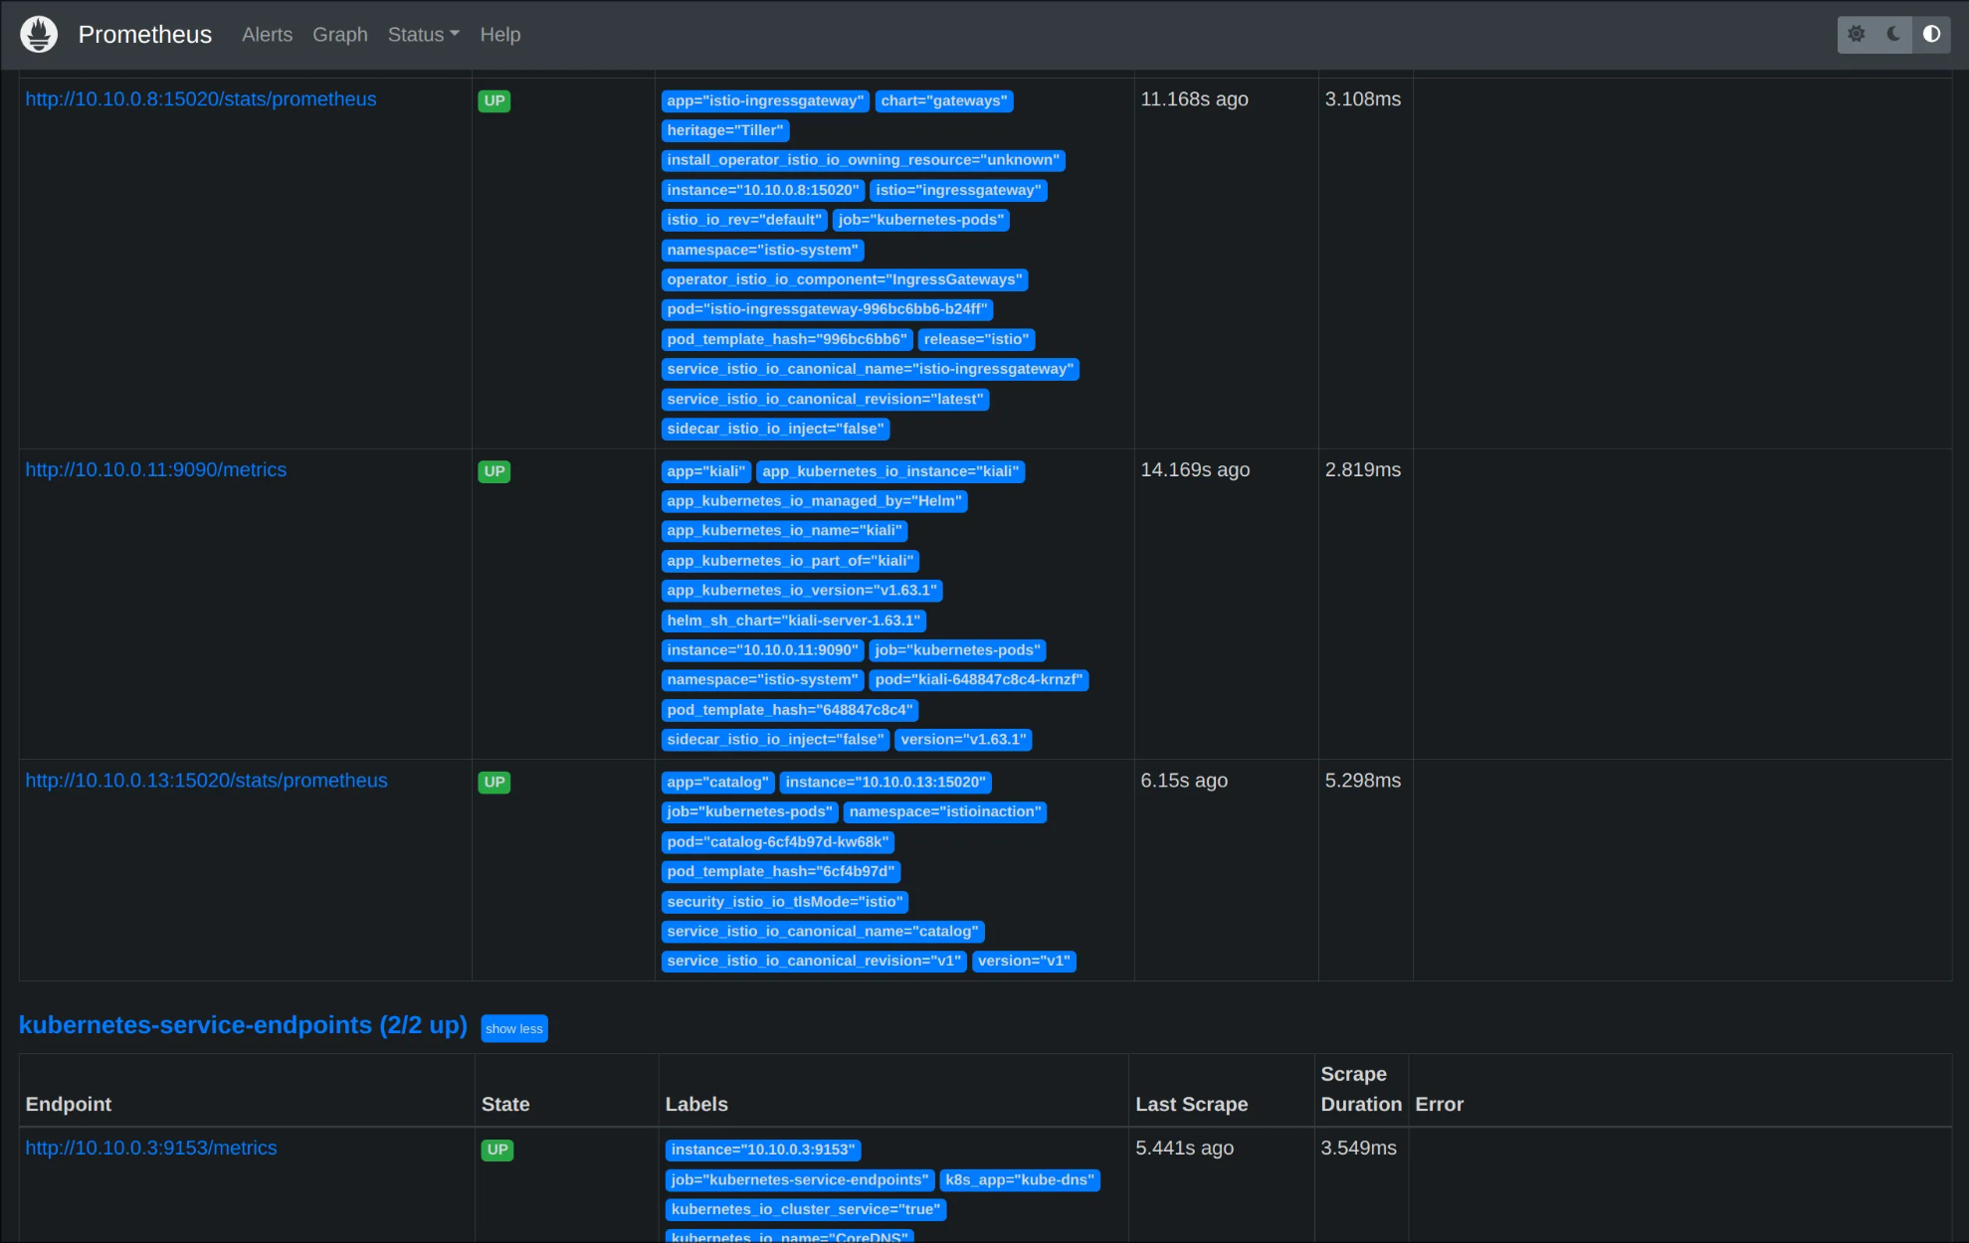The image size is (1969, 1243).
Task: Click the instance="10.10.0.8:15020" label
Action: point(763,191)
